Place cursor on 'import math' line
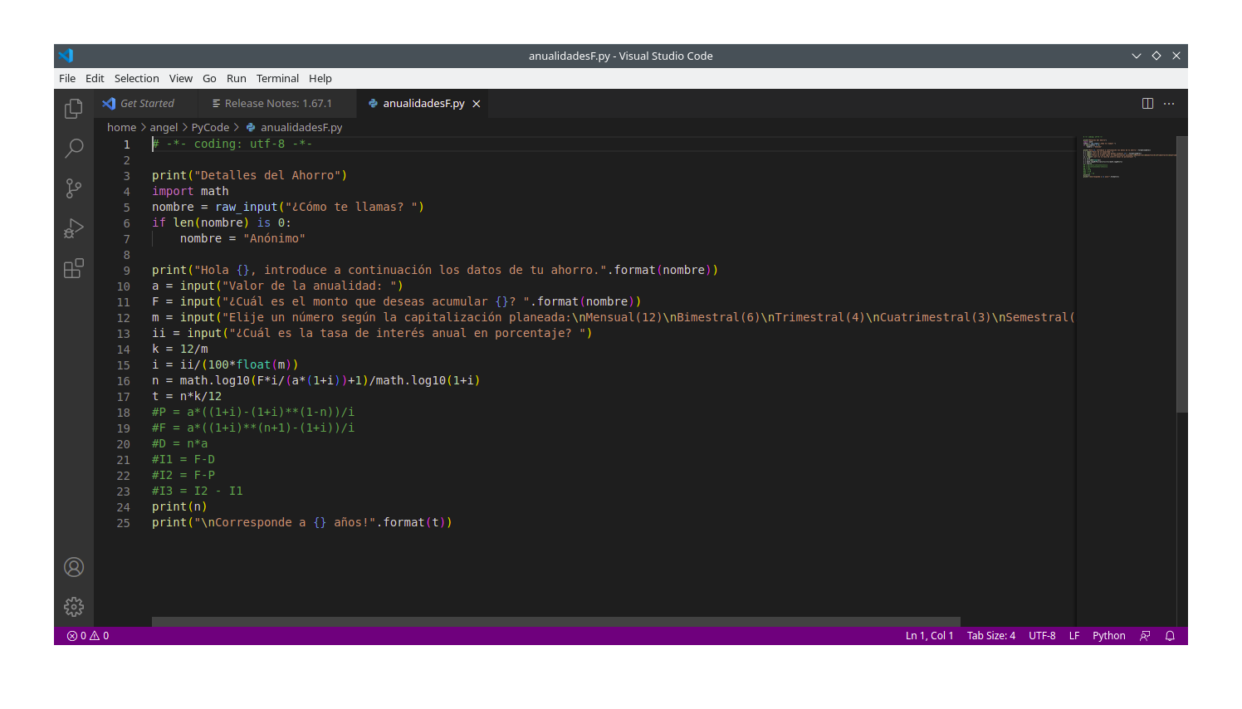 tap(190, 192)
